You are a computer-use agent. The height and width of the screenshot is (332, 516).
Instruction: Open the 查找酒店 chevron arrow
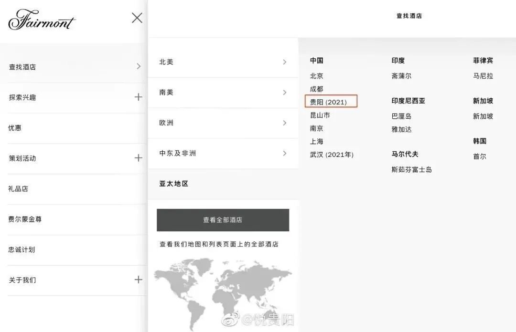click(x=139, y=66)
